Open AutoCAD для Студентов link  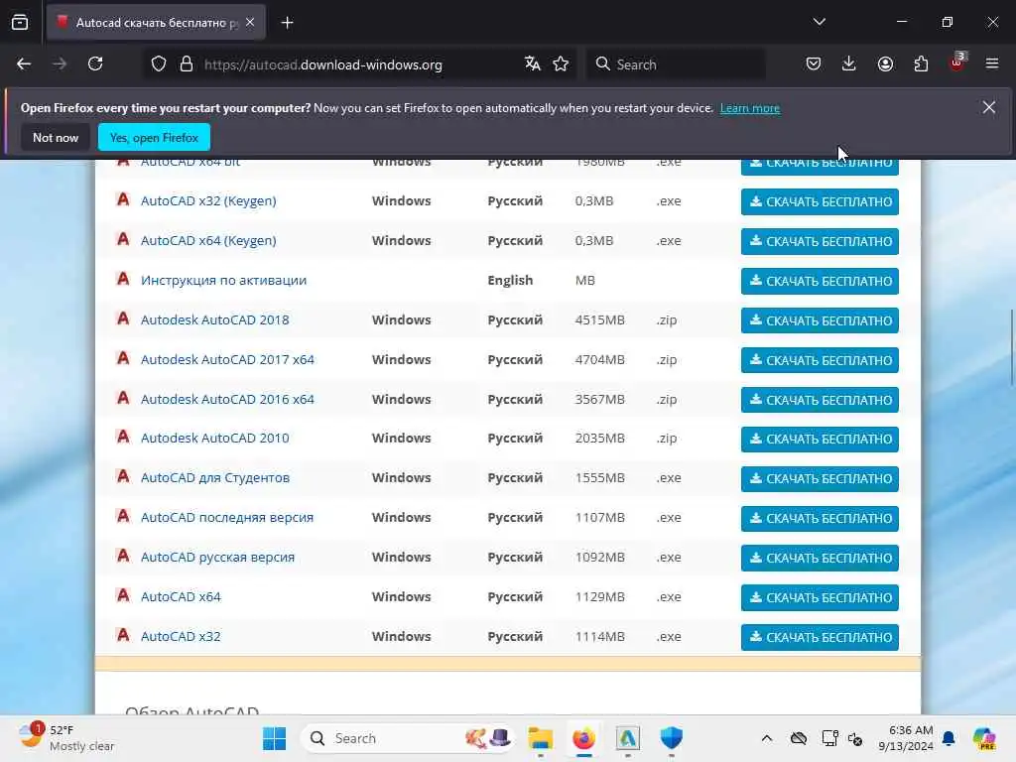coord(215,477)
